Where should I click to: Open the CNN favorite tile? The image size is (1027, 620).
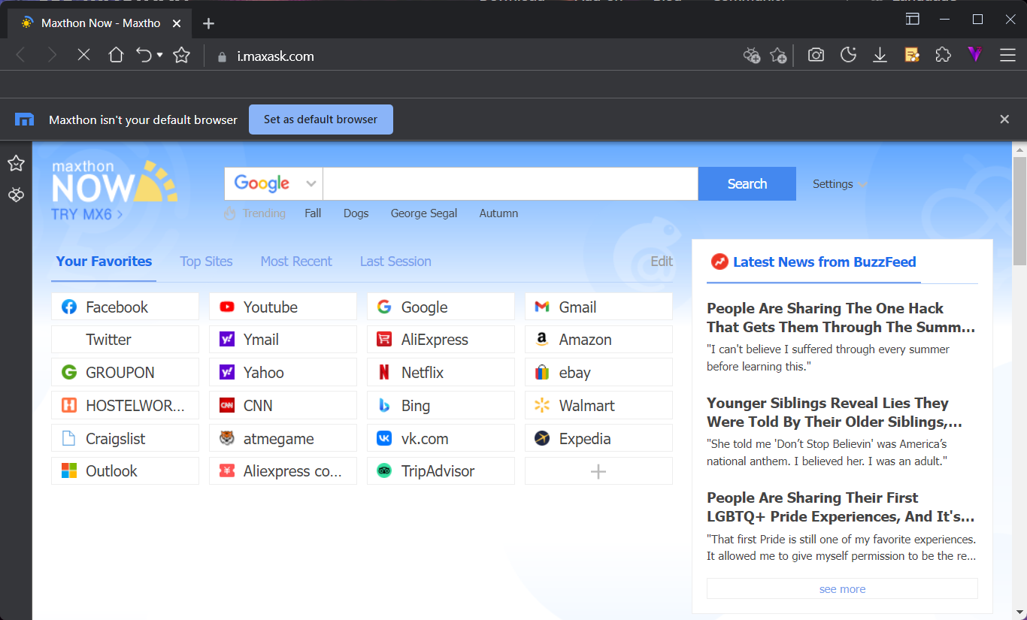(283, 405)
